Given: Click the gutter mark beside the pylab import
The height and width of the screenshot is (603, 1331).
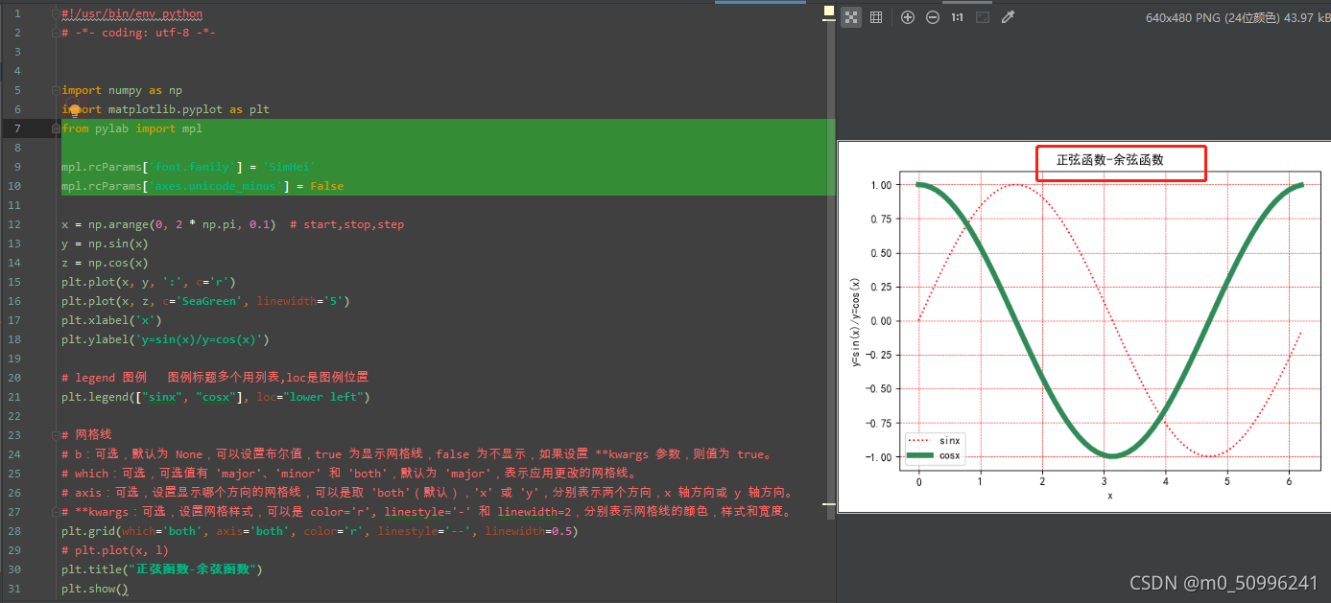Looking at the screenshot, I should (54, 128).
